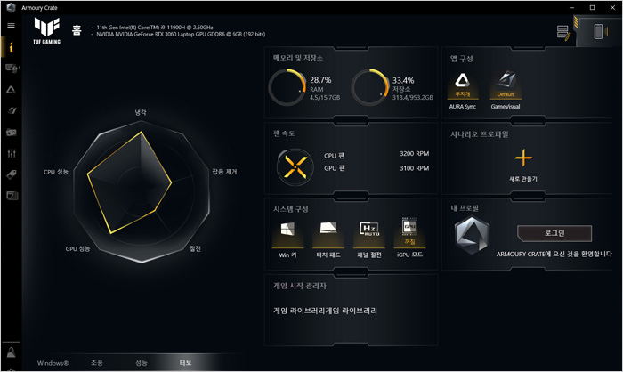
Task: Click the 메모리 및 저장소 panel title
Action: coord(298,58)
